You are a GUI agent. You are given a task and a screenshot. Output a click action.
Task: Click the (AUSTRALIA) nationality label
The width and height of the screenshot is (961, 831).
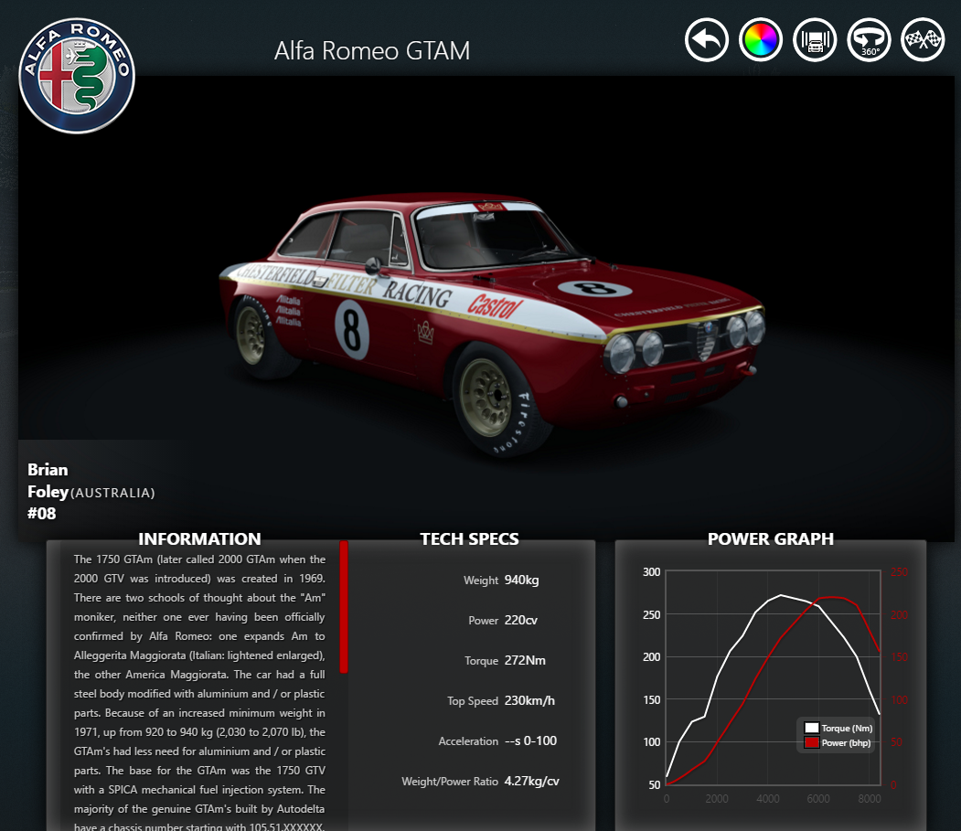click(x=112, y=493)
